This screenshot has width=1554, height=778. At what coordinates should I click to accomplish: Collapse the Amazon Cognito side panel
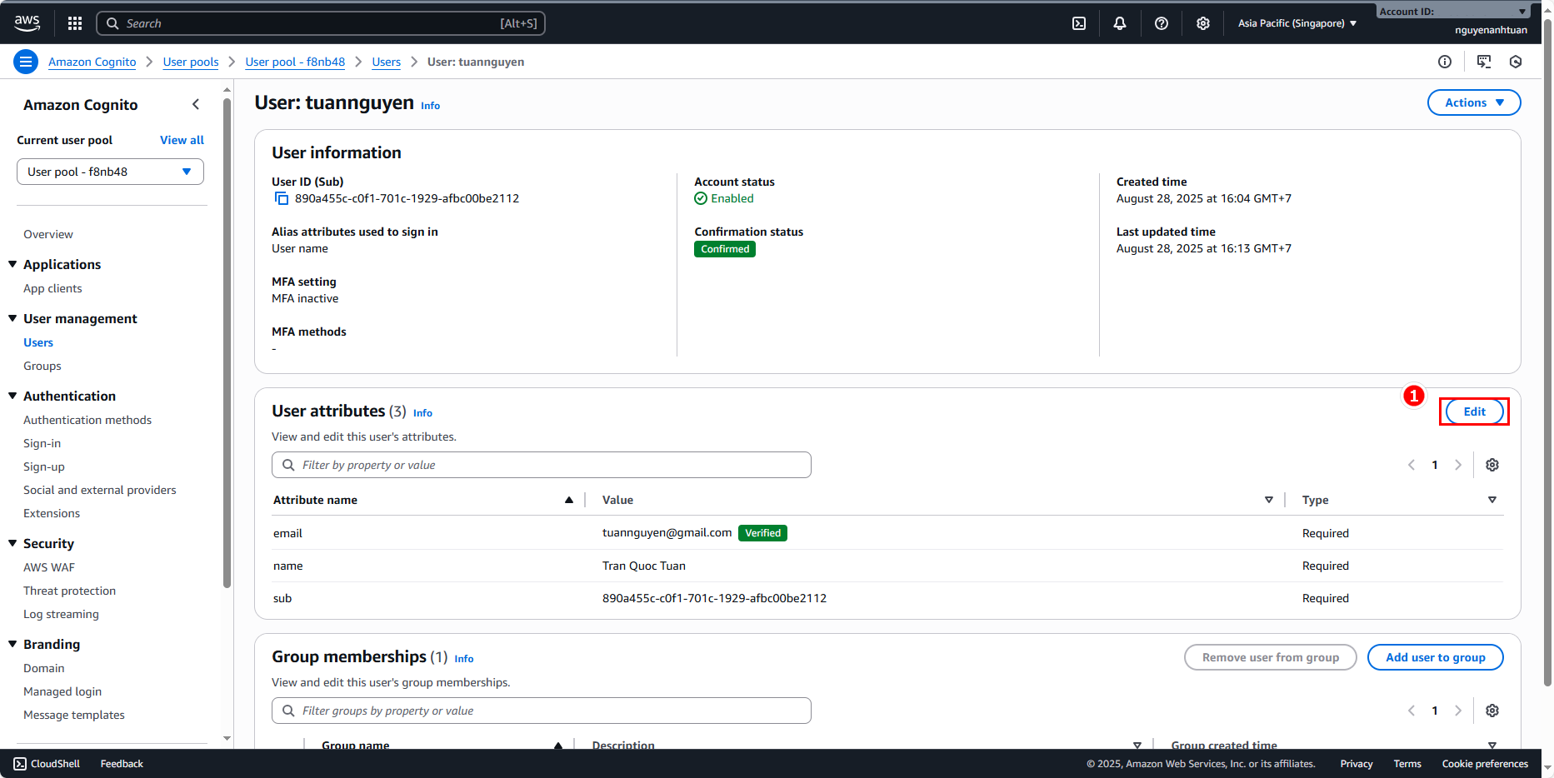pos(196,104)
